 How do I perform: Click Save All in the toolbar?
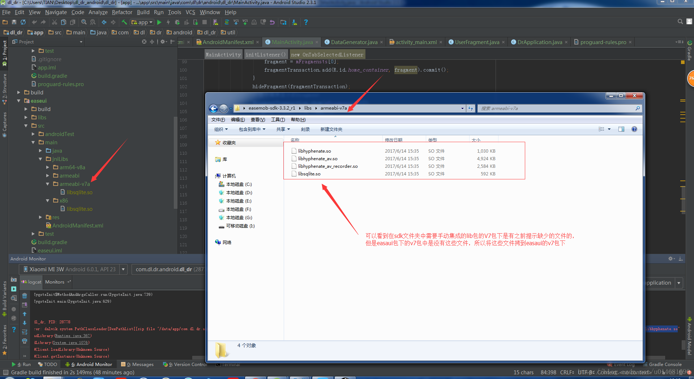tap(14, 22)
